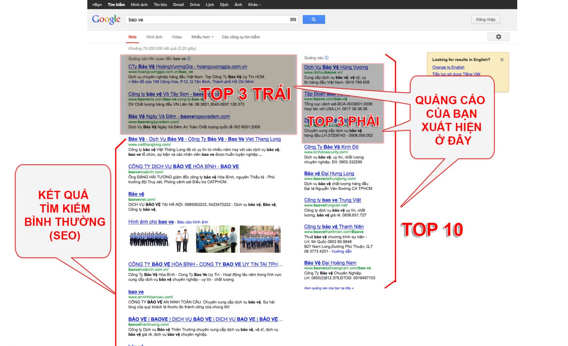
Task: Open ad 'Bảo Vệ Ngày Và Đêm - baovengayvadem.com'
Action: tap(179, 116)
